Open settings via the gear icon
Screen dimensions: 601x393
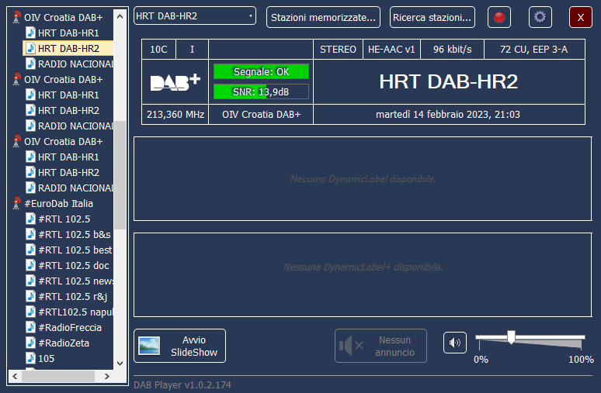pyautogui.click(x=540, y=17)
